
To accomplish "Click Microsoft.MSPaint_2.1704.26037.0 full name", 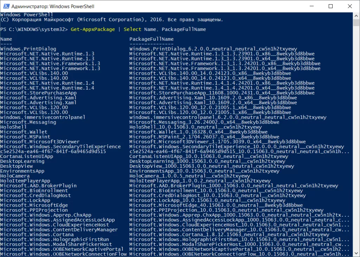I will coord(204,137).
